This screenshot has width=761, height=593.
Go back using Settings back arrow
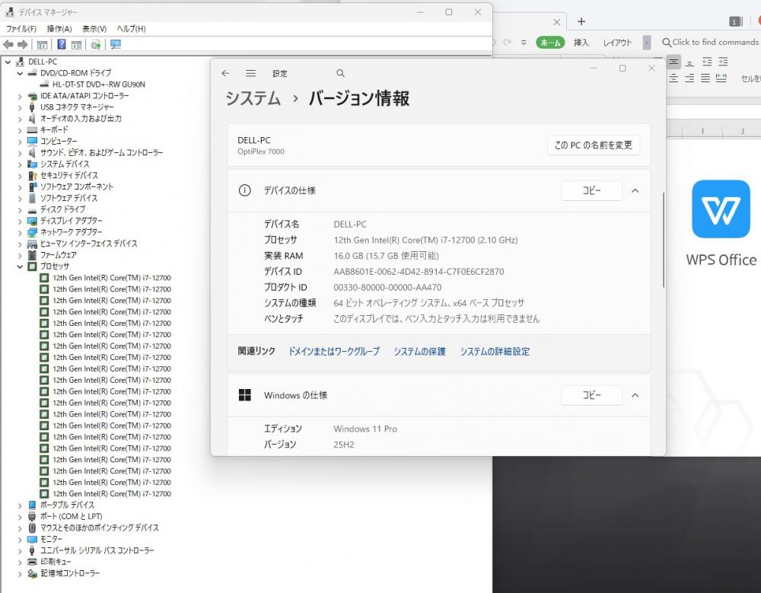click(225, 73)
